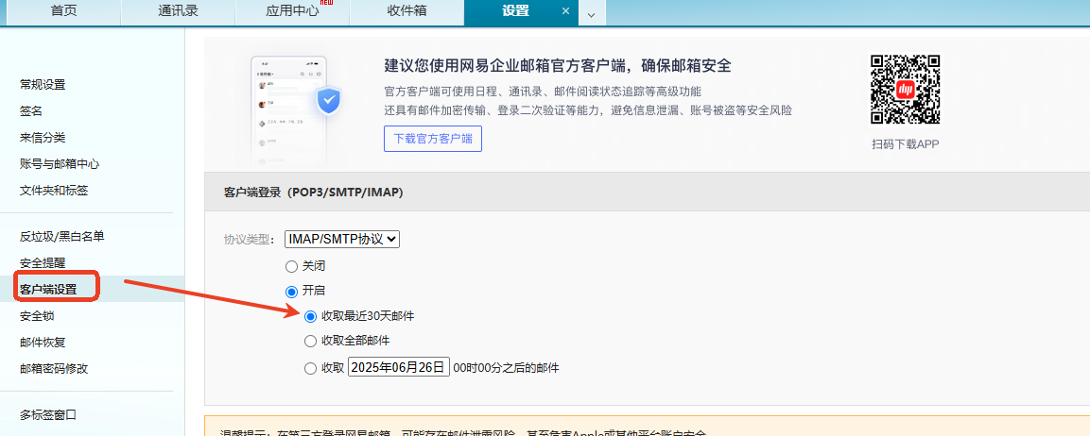Open 多标签窗口 settings
1090x436 pixels.
pyautogui.click(x=48, y=415)
